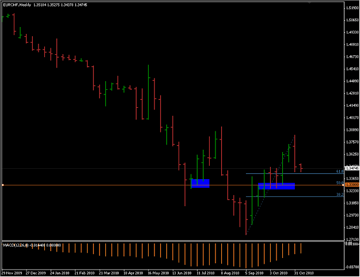
Task: Click the 11 Jul 2010 date label
Action: [x=206, y=273]
